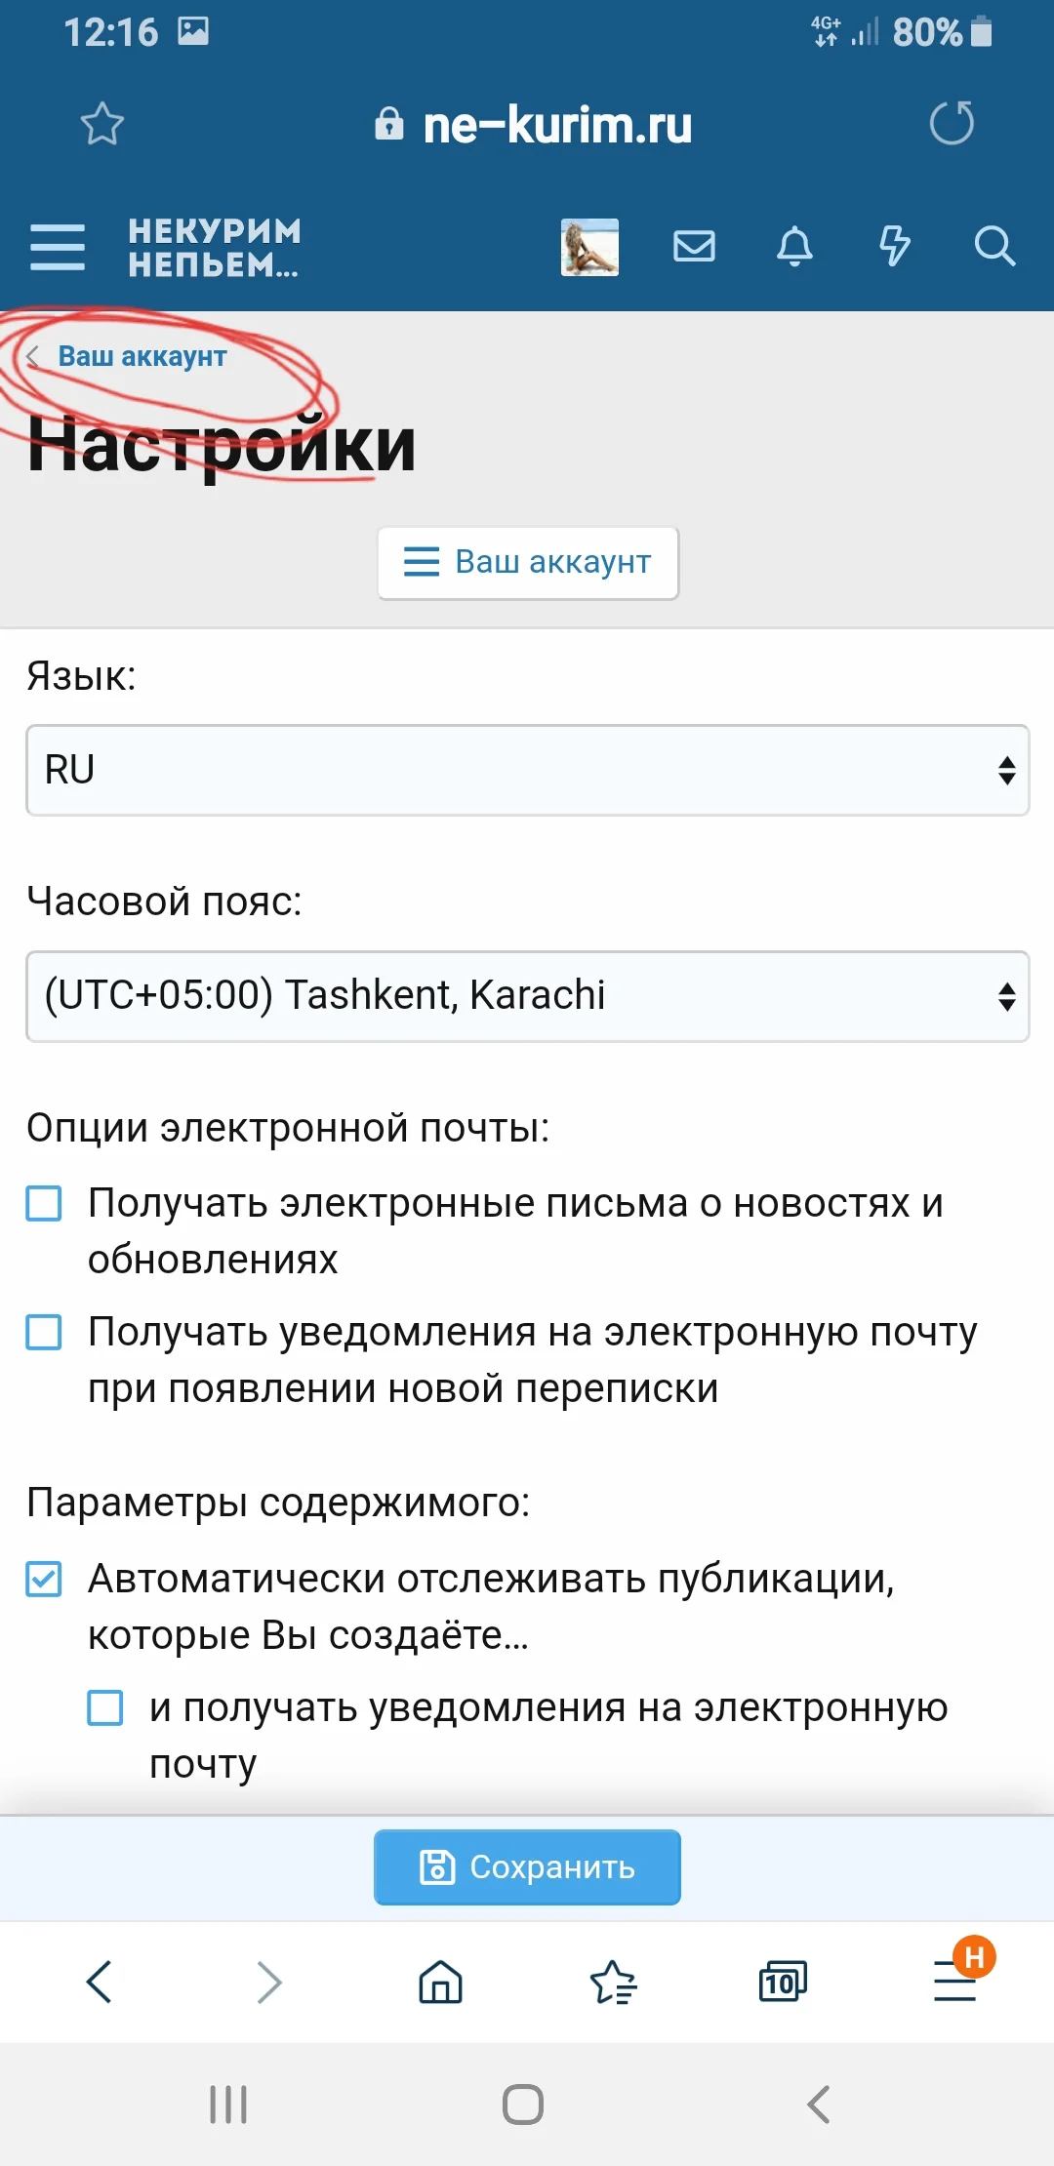Enable emails about news and updates
This screenshot has height=2166, width=1054.
click(44, 1203)
